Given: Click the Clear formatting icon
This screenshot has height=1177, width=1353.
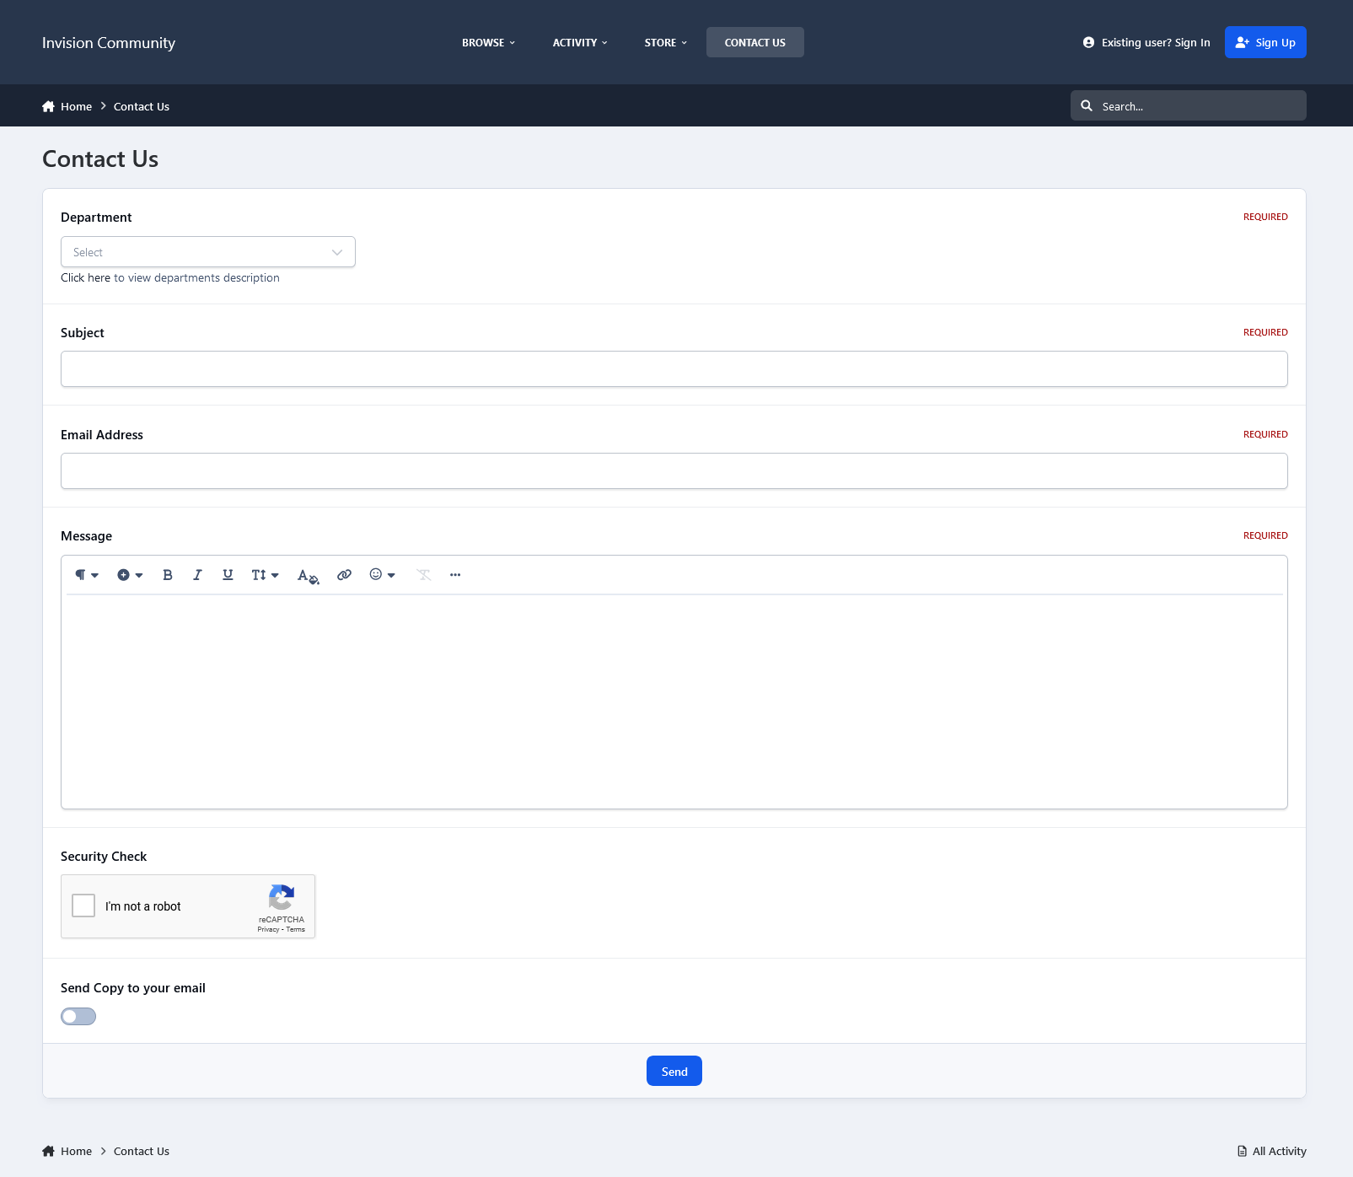Looking at the screenshot, I should (424, 575).
